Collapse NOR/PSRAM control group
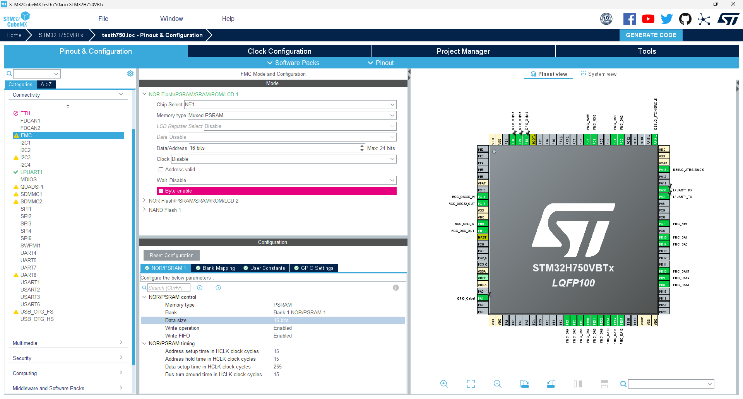The width and height of the screenshot is (743, 399). tap(144, 297)
